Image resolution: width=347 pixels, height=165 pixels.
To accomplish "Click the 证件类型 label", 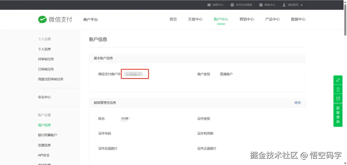I will click(x=204, y=118).
